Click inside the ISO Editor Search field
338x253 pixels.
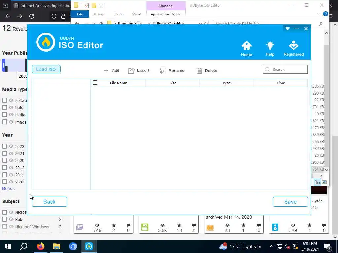285,70
